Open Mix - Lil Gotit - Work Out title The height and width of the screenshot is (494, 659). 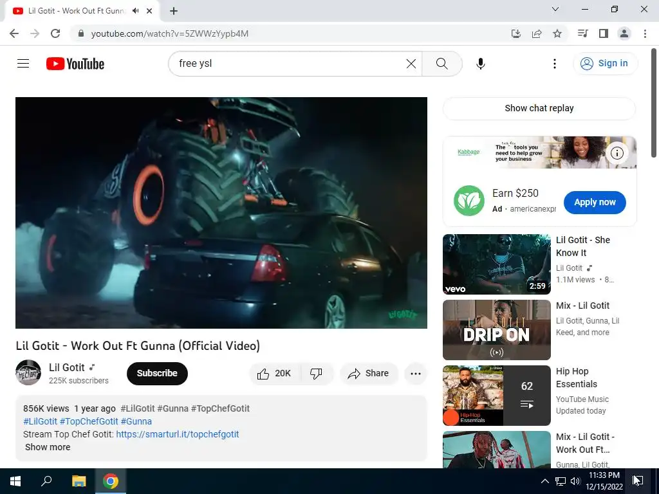[585, 443]
